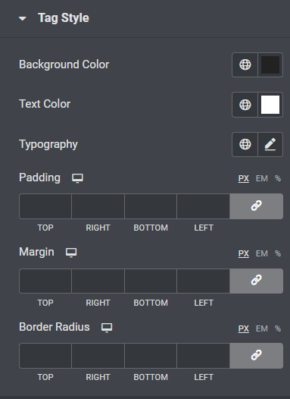Edit Typography with the pencil icon

click(x=270, y=144)
